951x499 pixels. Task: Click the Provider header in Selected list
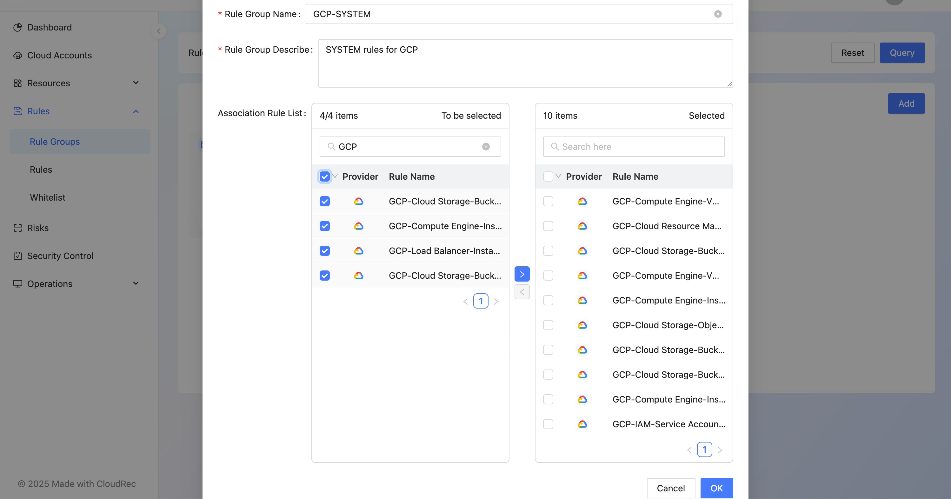coord(584,176)
